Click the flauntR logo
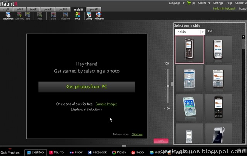 click(8, 4)
